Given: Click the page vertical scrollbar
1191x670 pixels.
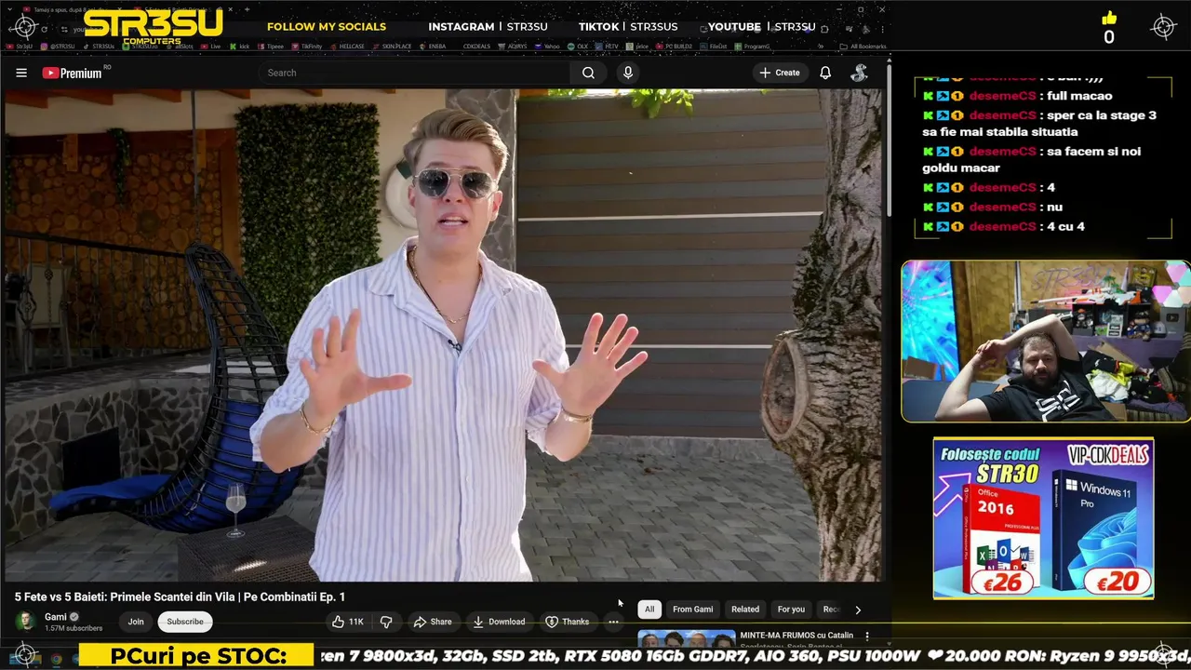Looking at the screenshot, I should click(890, 140).
